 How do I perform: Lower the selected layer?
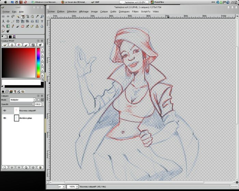19,167
